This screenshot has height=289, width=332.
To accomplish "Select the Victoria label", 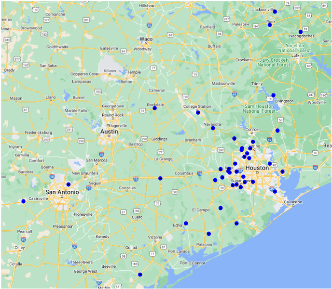I will coord(155,237).
